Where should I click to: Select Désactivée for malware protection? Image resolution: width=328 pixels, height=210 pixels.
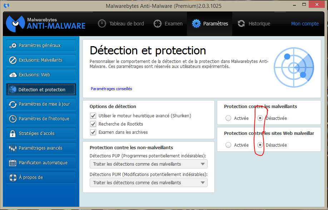(x=260, y=118)
